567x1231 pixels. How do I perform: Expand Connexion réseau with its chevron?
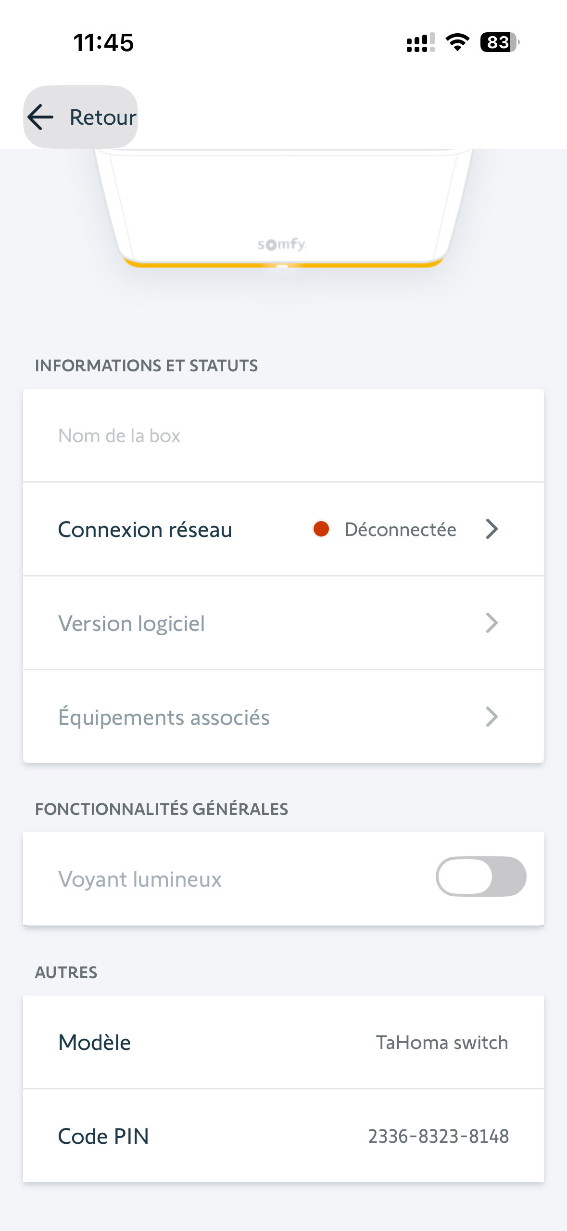[491, 529]
